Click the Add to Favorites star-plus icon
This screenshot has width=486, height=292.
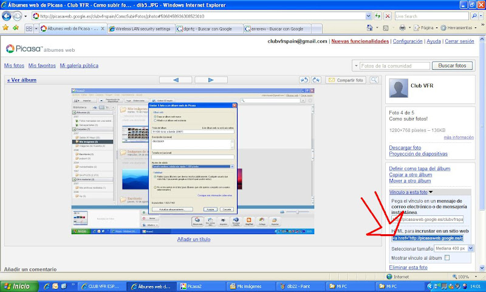(16, 28)
